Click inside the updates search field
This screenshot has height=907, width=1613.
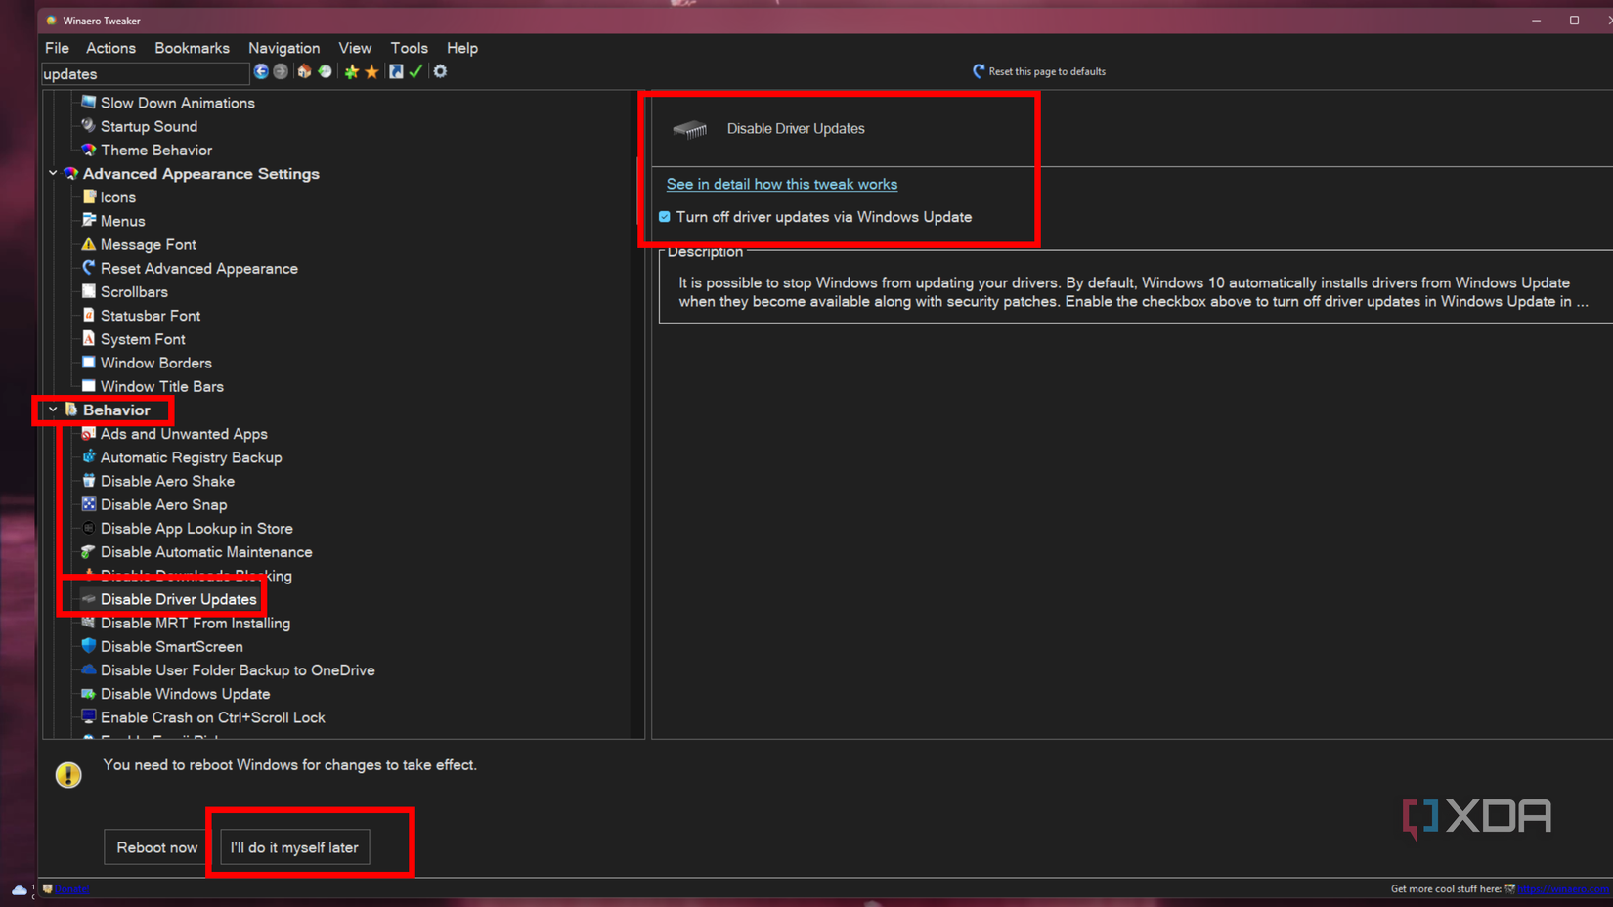145,73
